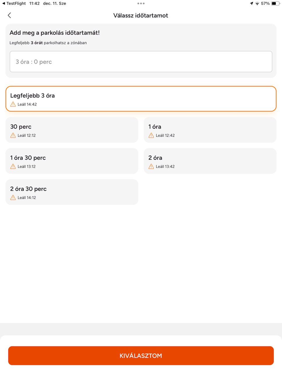Choose the 30 perc duration
This screenshot has width=282, height=376.
(x=72, y=130)
